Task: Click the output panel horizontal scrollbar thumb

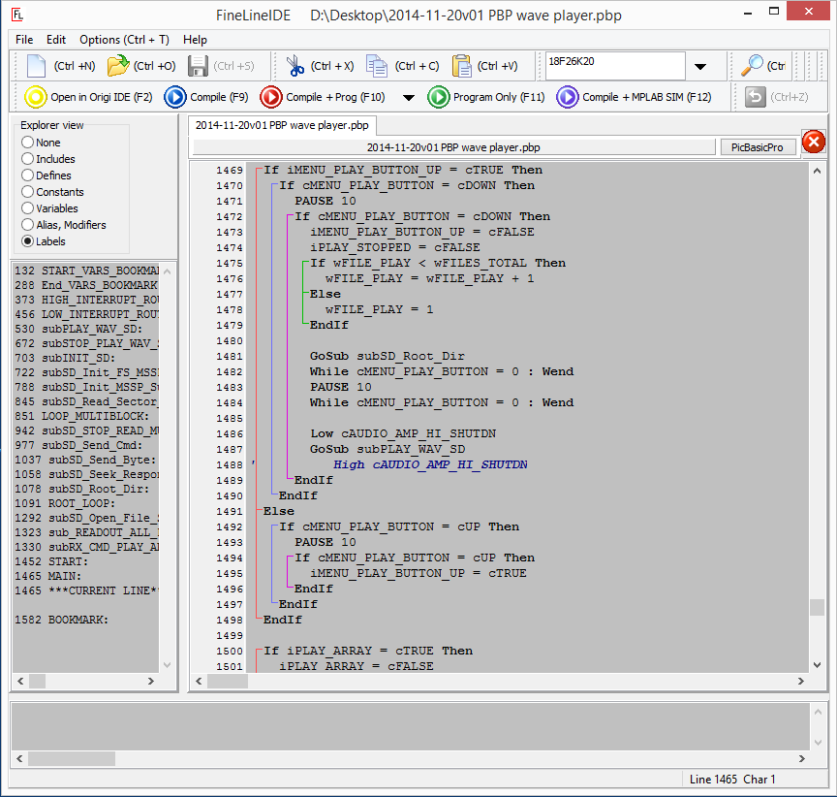Action: click(x=72, y=758)
